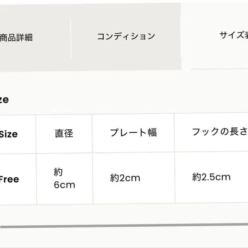Click the 6cm text in the diameter cell

click(64, 185)
